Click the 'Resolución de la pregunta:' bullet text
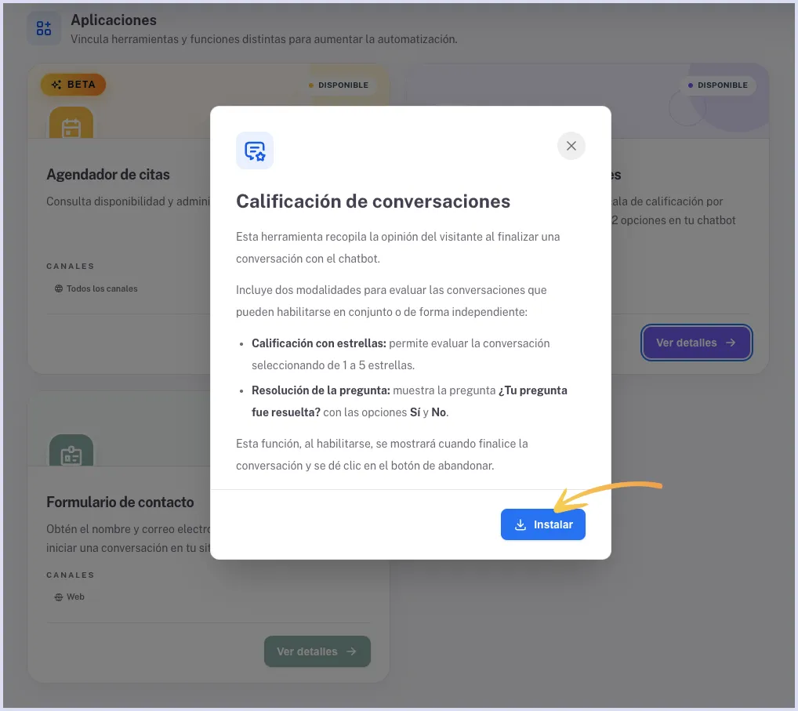The image size is (798, 711). coord(321,390)
